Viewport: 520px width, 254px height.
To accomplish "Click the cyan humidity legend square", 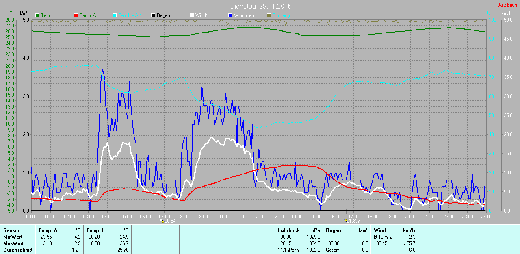I will coord(115,15).
